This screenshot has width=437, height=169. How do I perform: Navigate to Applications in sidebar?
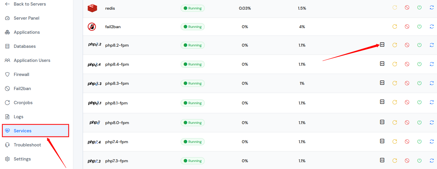(27, 32)
